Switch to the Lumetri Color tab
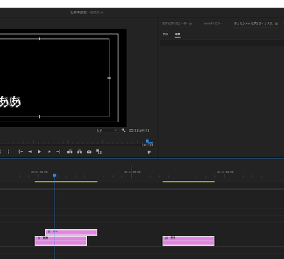Viewport: 284px width, 259px height. point(213,23)
